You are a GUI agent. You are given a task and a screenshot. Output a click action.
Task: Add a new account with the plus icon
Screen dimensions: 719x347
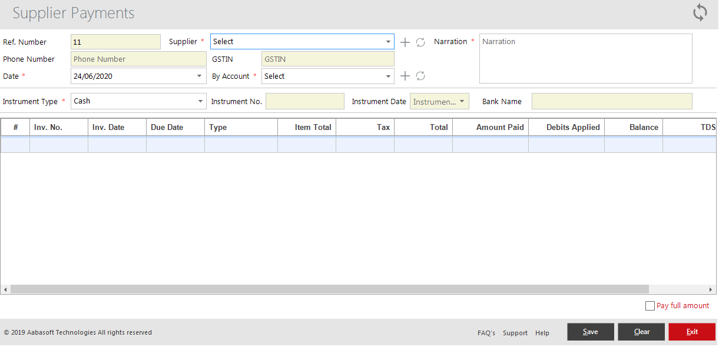pyautogui.click(x=405, y=76)
